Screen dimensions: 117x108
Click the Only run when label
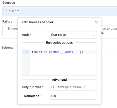point(32,87)
